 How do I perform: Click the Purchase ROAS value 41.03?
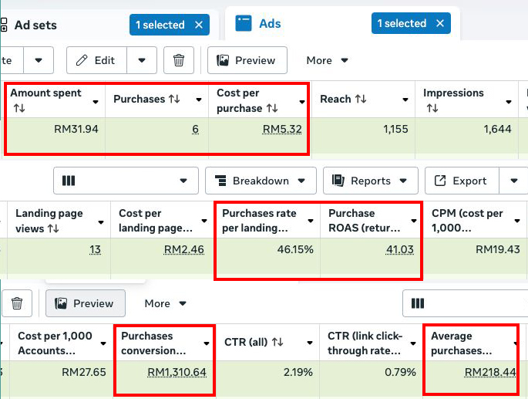(x=401, y=250)
